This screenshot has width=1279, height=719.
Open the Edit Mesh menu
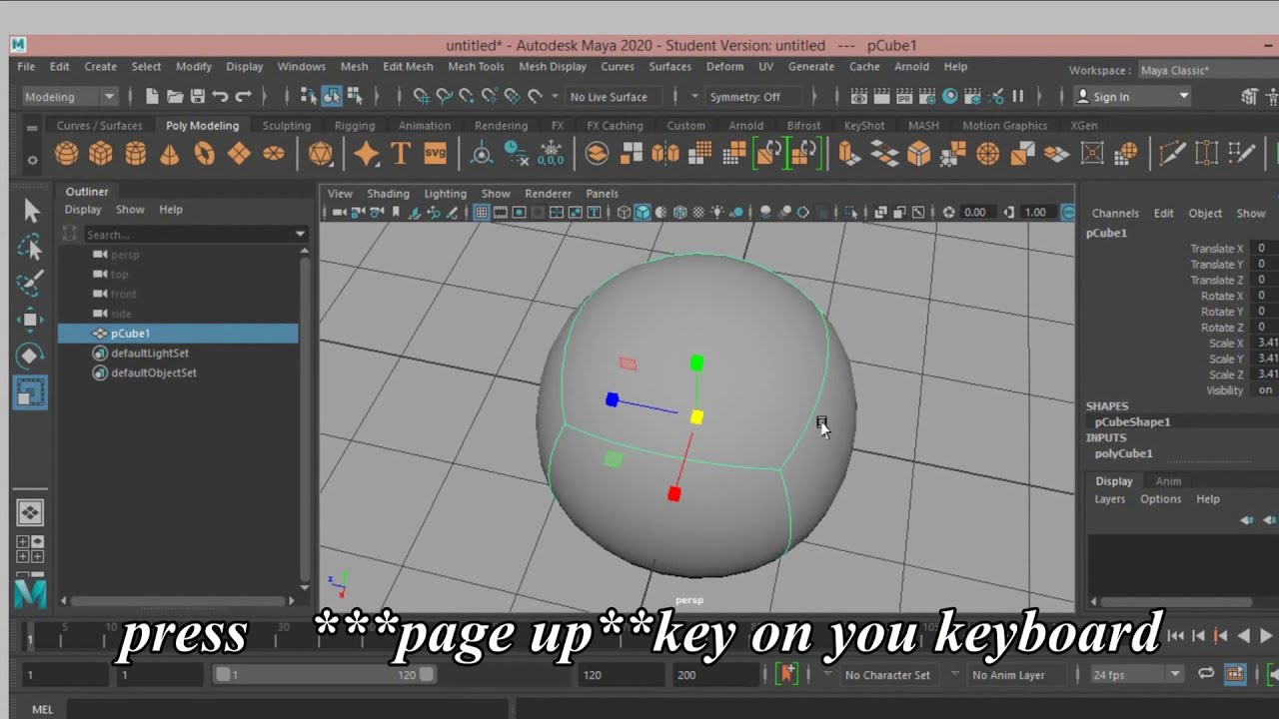coord(408,67)
